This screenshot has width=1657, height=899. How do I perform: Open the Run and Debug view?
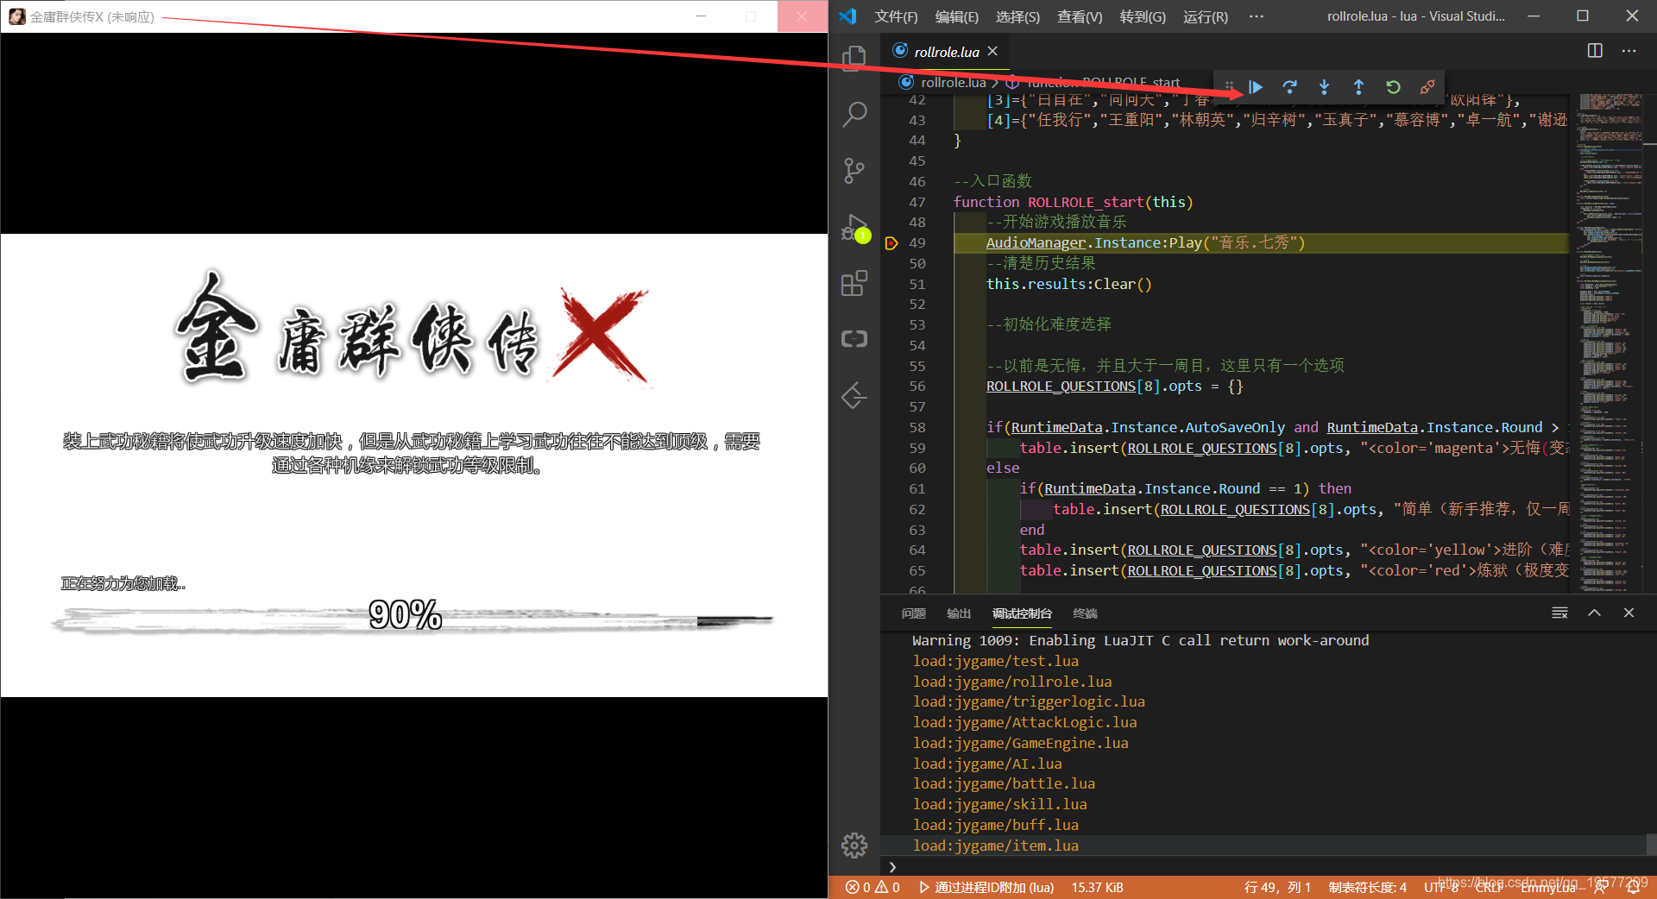click(854, 228)
